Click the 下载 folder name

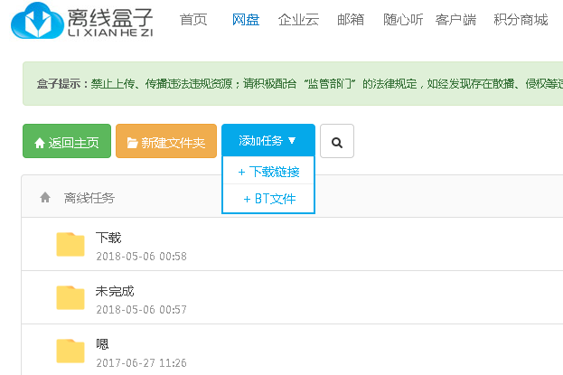point(108,238)
